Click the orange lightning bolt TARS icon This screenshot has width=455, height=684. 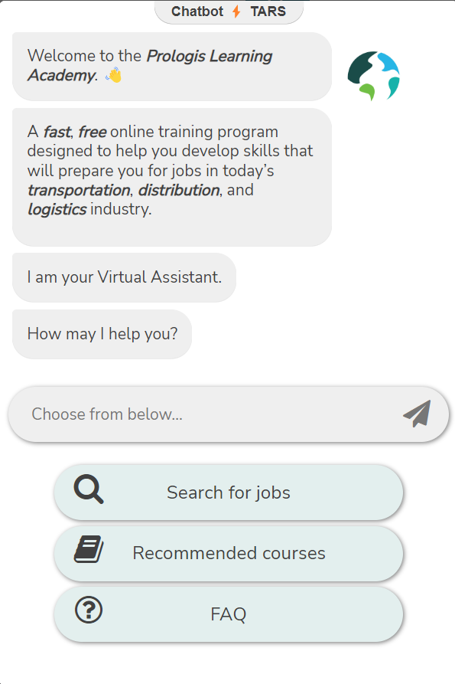[x=236, y=11]
